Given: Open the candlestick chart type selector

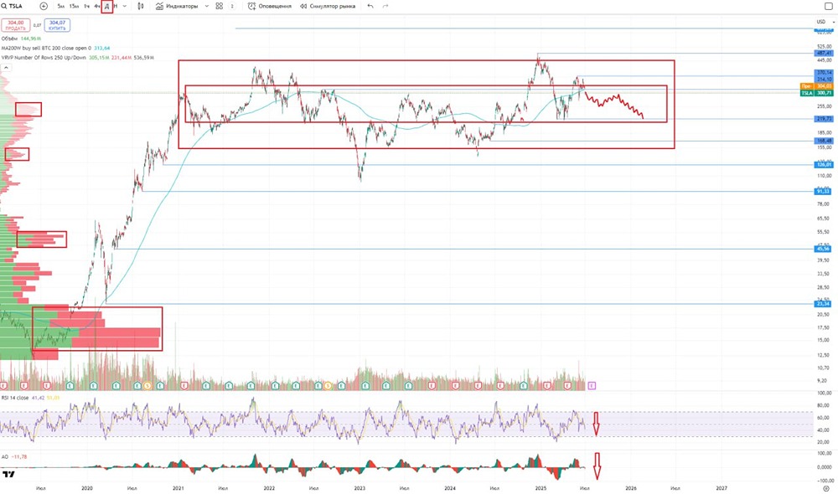Looking at the screenshot, I should pyautogui.click(x=141, y=6).
